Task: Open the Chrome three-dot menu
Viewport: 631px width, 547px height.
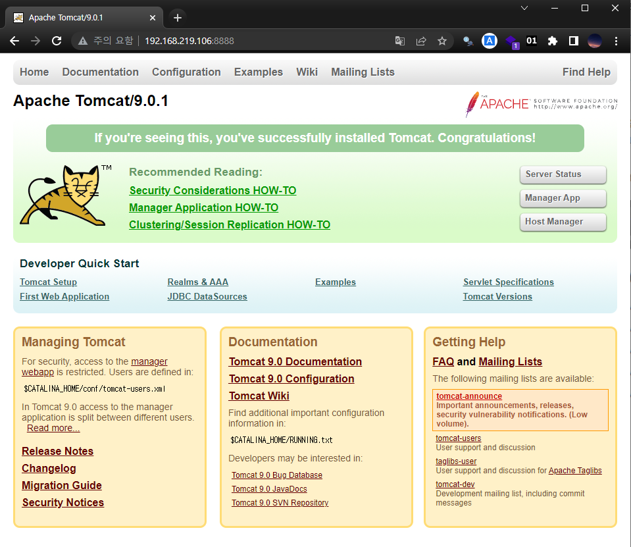Action: 616,41
